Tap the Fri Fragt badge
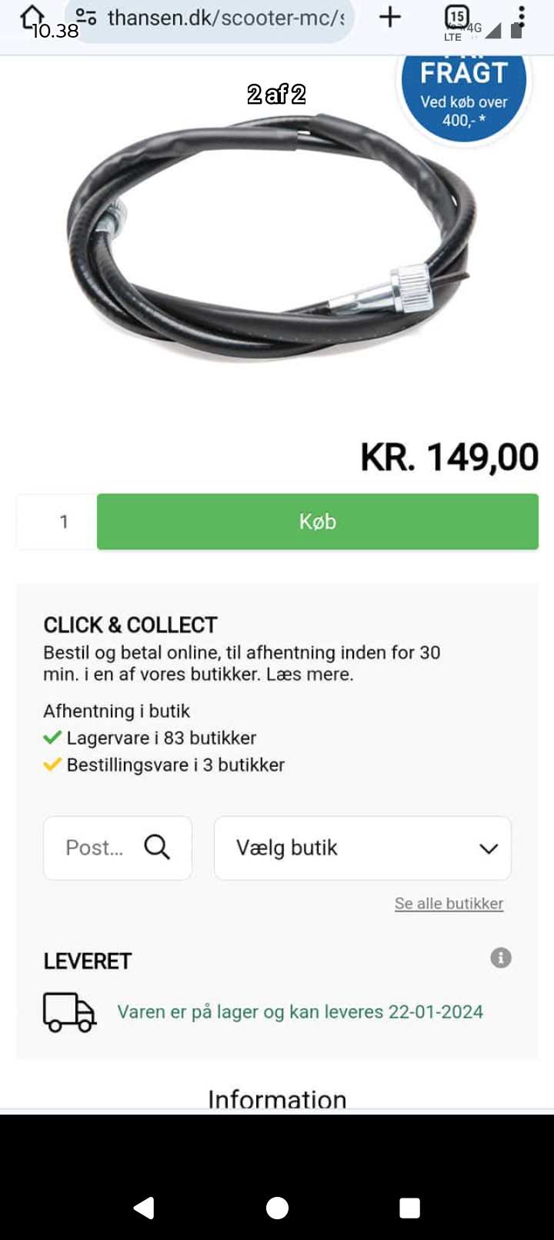Viewport: 554px width, 1240px height. (464, 96)
